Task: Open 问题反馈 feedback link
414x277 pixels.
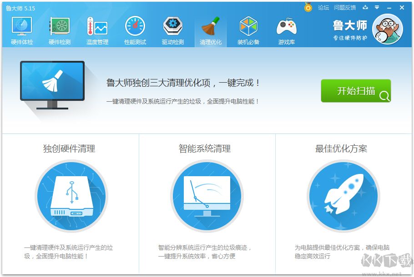Action: click(x=345, y=8)
